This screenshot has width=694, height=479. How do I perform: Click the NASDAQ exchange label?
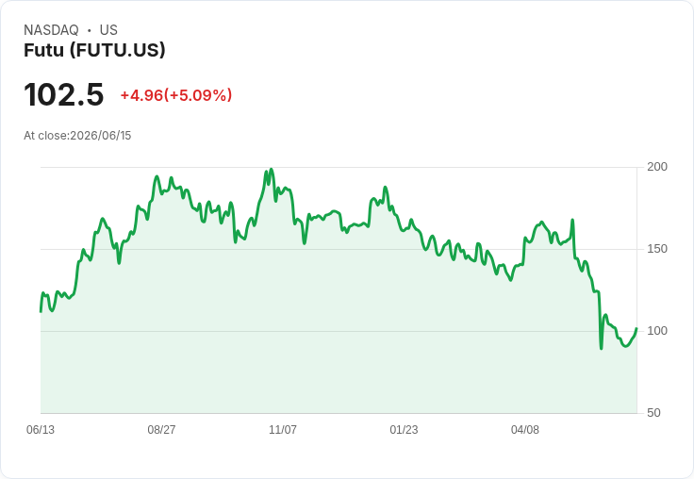51,30
